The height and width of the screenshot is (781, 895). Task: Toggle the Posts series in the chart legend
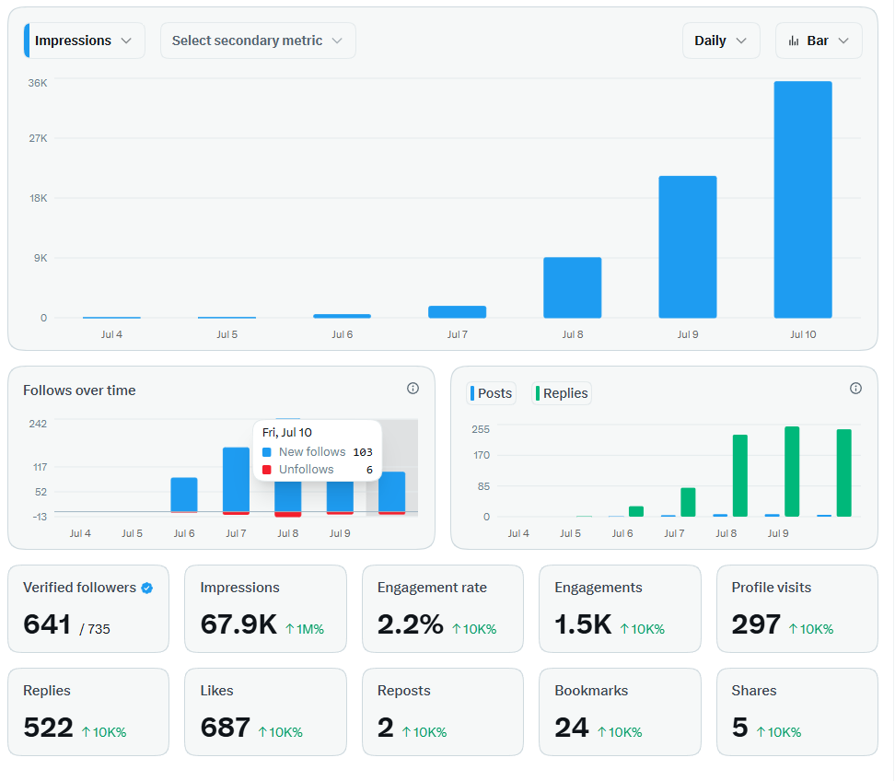(x=491, y=393)
